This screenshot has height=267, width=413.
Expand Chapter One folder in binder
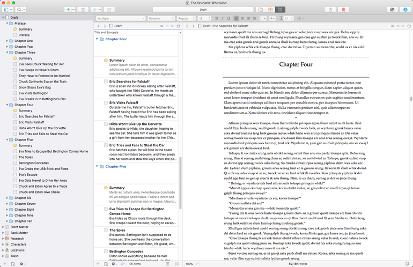(x=7, y=41)
